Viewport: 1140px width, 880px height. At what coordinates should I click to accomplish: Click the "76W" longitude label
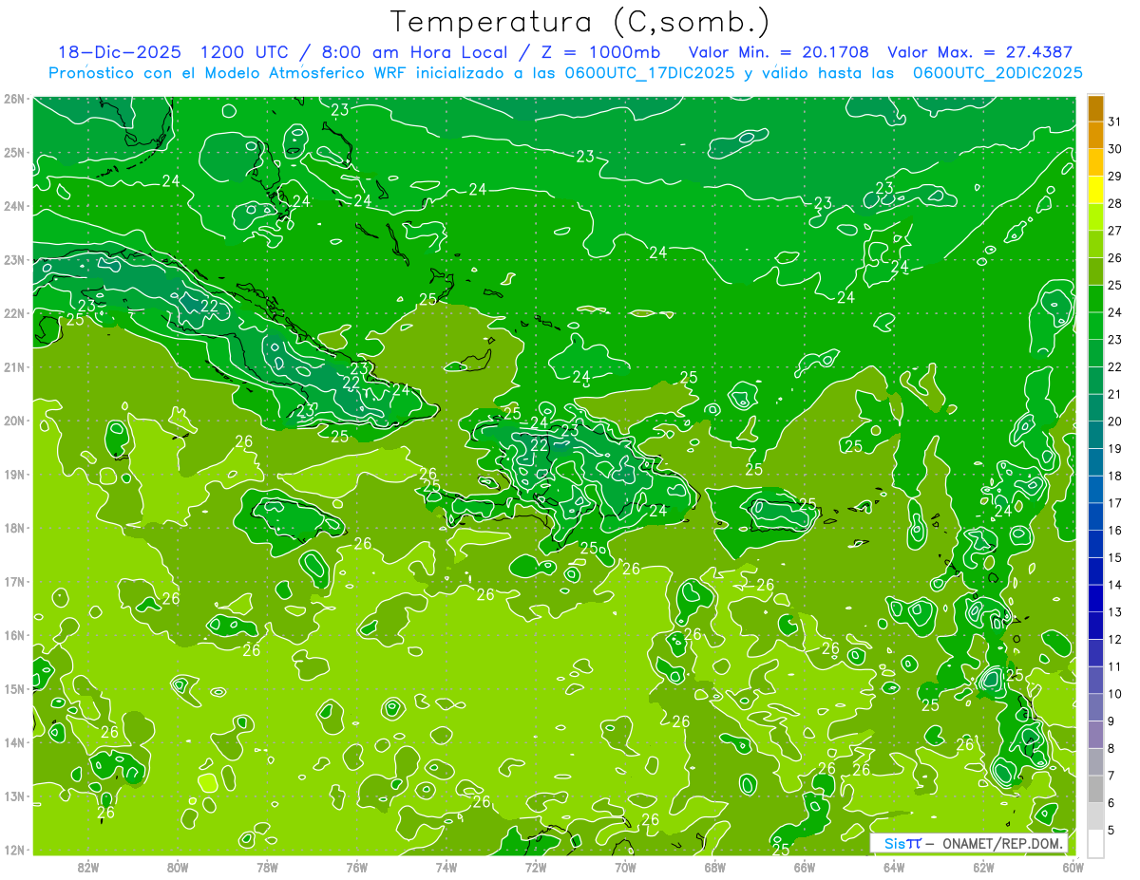coord(356,867)
